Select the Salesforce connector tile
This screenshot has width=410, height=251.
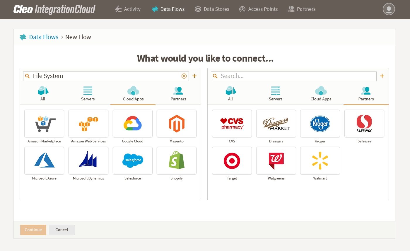click(133, 161)
